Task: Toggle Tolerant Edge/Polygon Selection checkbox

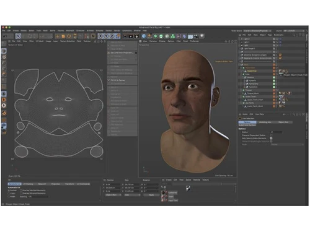Action: tap(271, 142)
